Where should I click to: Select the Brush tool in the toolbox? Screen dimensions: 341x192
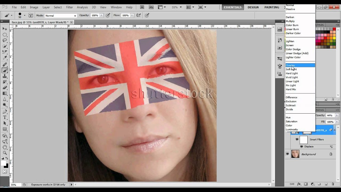5,71
